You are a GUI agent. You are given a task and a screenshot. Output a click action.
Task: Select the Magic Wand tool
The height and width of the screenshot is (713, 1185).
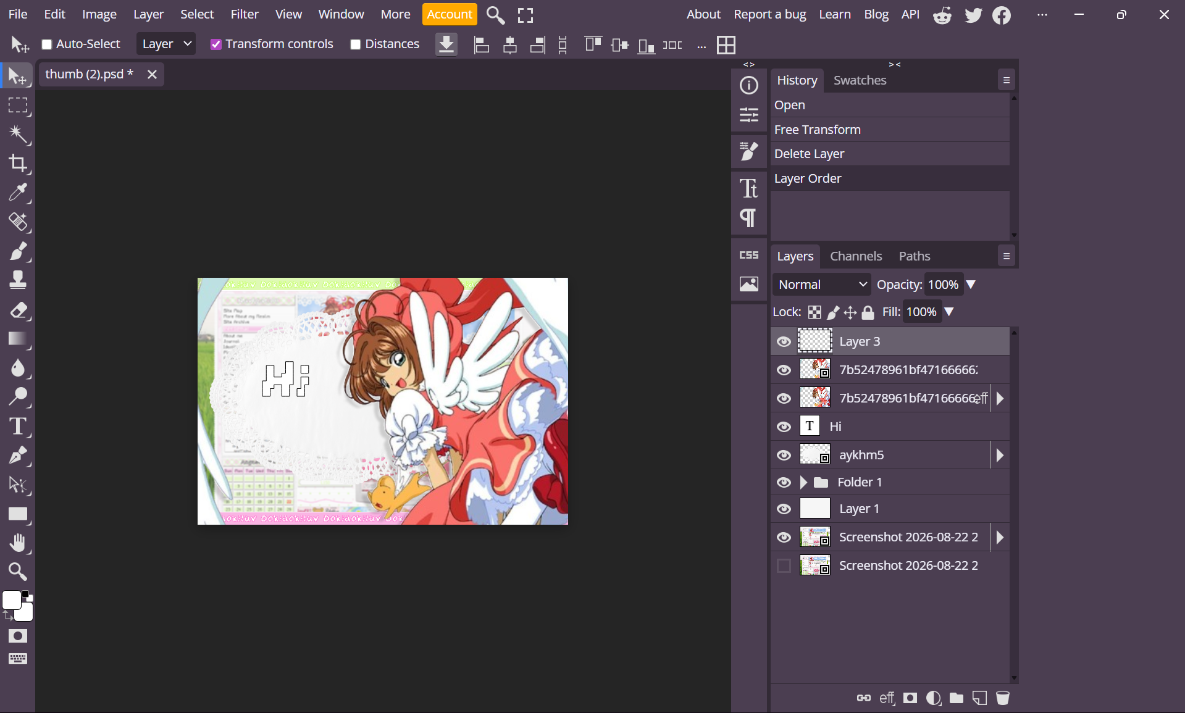pyautogui.click(x=18, y=135)
